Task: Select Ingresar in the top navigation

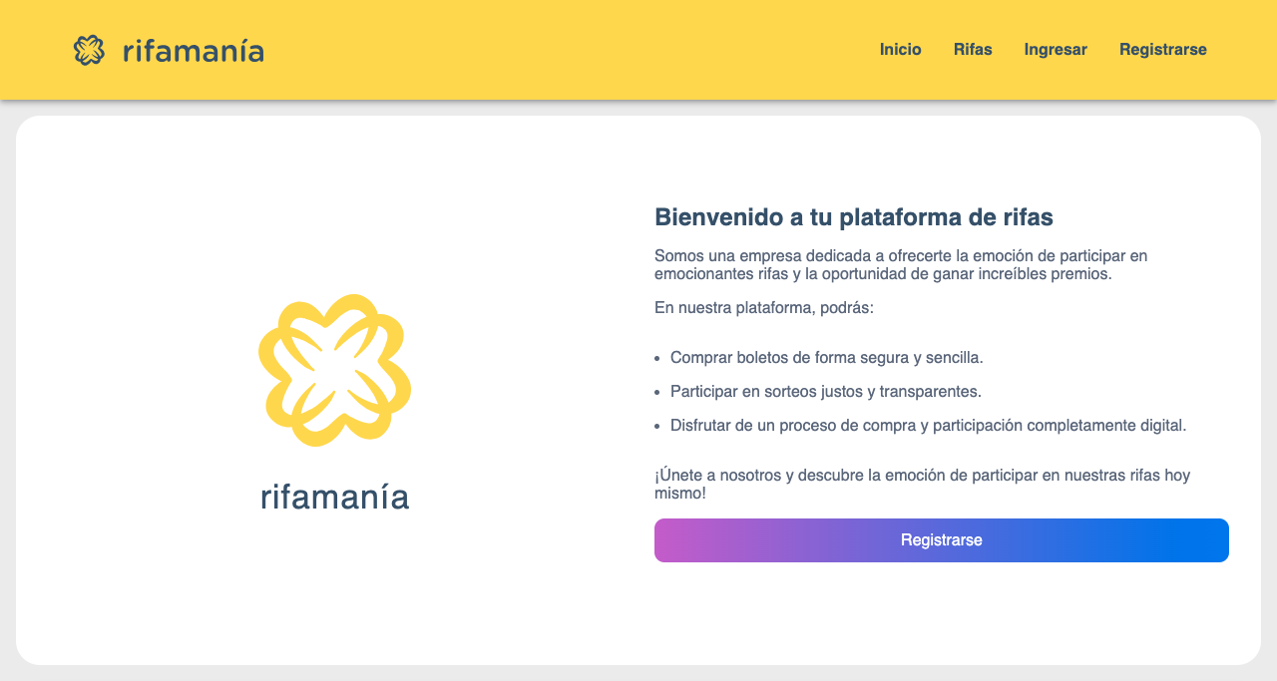Action: (1056, 49)
